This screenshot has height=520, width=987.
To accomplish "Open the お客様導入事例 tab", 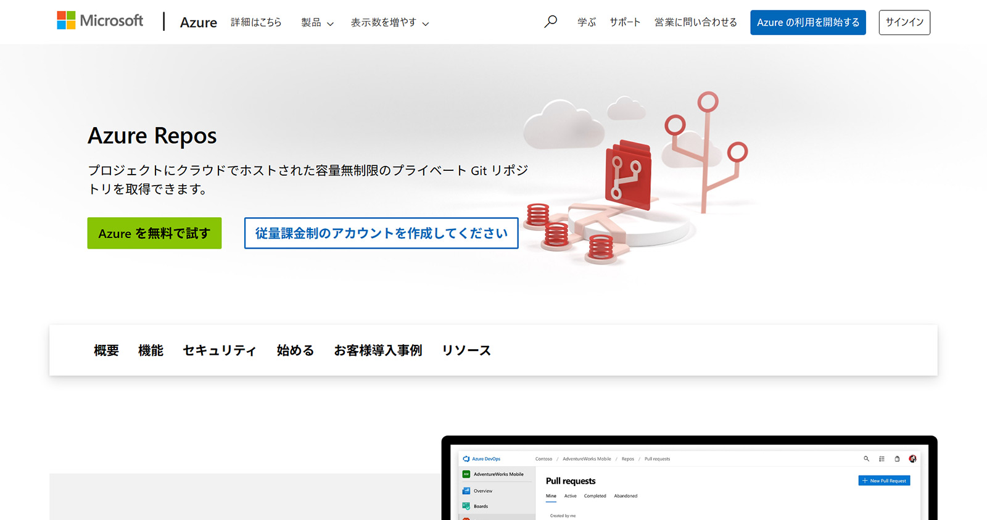I will click(x=378, y=350).
